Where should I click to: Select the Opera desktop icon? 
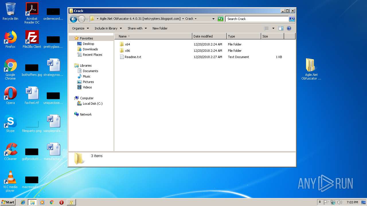pyautogui.click(x=10, y=96)
